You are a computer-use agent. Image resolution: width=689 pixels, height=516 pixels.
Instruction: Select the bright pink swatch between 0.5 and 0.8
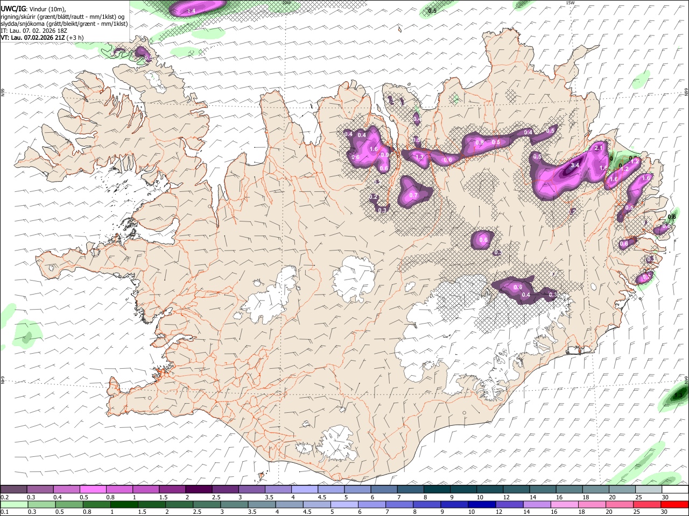pyautogui.click(x=93, y=489)
